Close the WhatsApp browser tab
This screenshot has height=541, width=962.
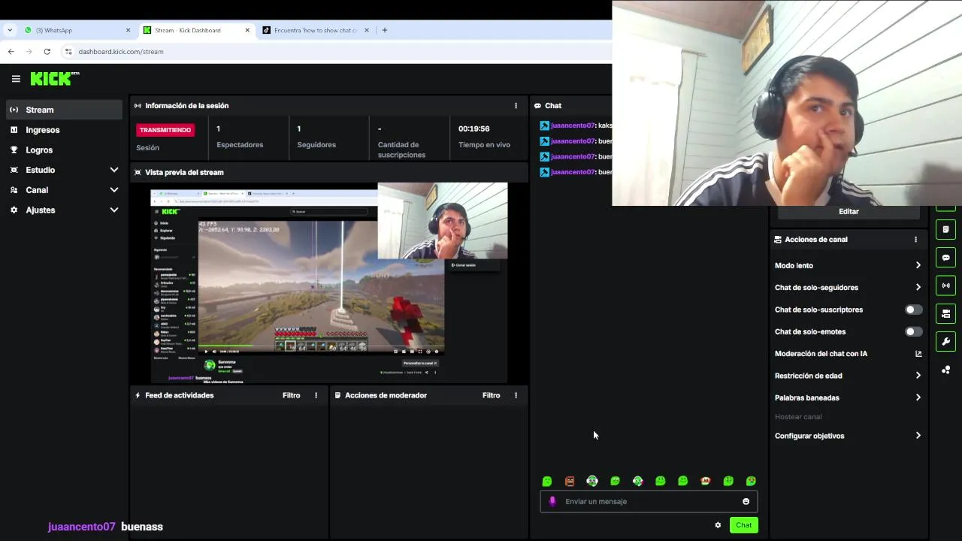point(128,30)
